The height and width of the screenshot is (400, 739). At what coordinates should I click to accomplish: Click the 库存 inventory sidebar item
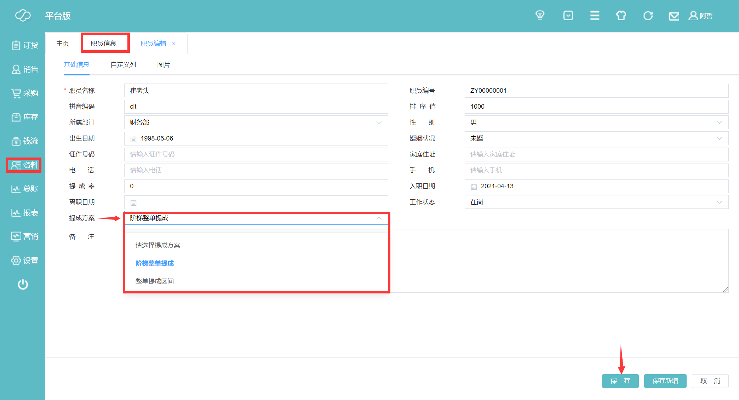click(24, 117)
